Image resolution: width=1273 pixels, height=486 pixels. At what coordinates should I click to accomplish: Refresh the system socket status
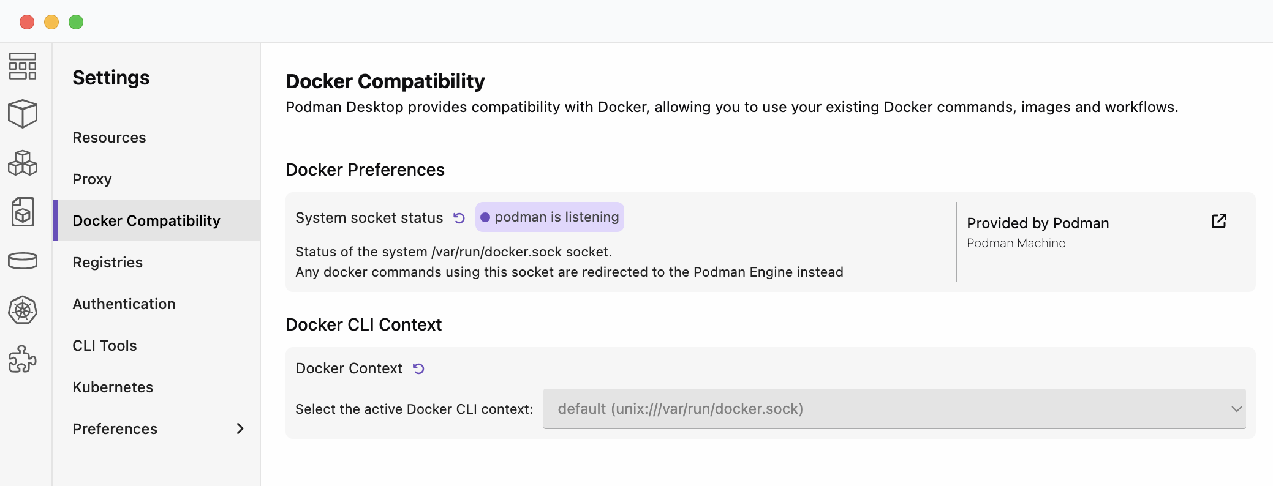(459, 218)
